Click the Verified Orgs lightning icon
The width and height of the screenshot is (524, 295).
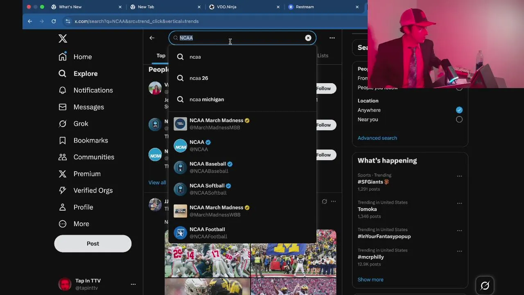[x=63, y=191]
